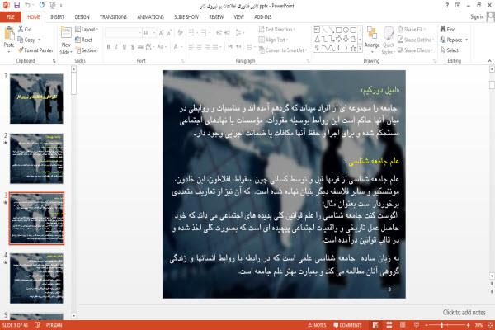
Task: Toggle Italic formatting
Action: [x=116, y=47]
